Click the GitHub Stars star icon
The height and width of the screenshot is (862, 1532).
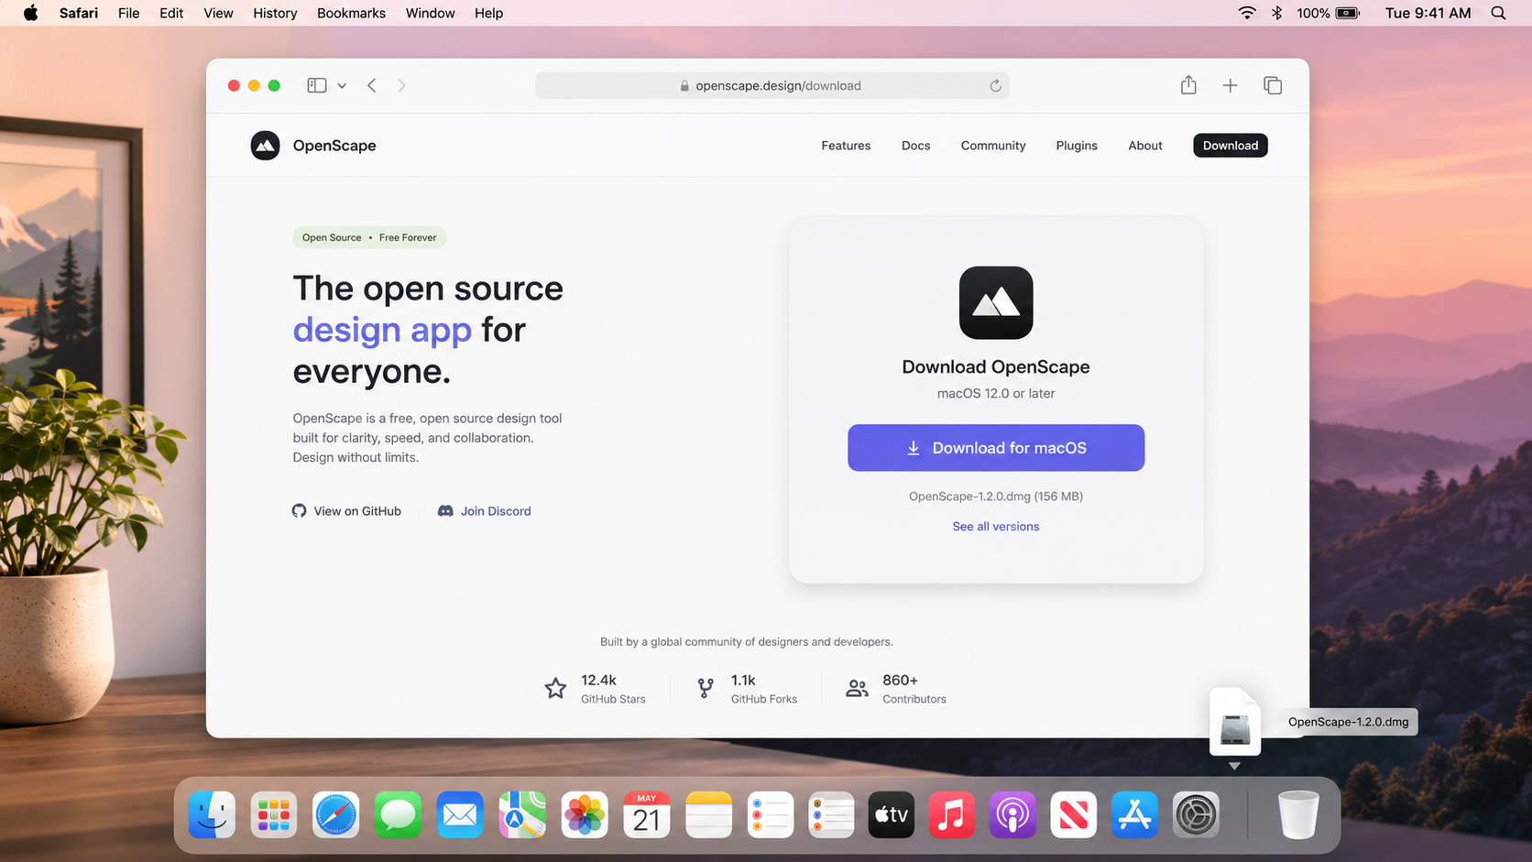[555, 689]
